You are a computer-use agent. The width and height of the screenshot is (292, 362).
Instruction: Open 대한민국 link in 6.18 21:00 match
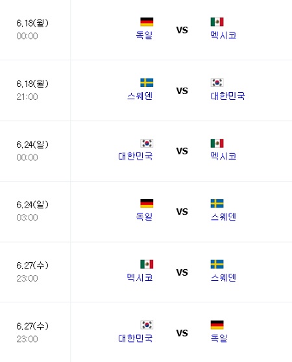pyautogui.click(x=228, y=96)
